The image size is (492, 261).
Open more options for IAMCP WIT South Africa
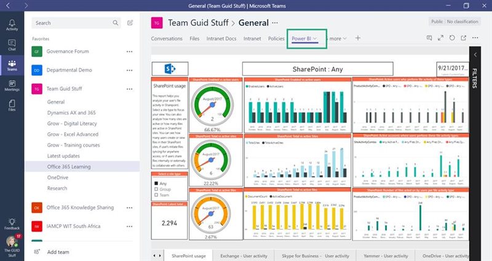pyautogui.click(x=129, y=226)
